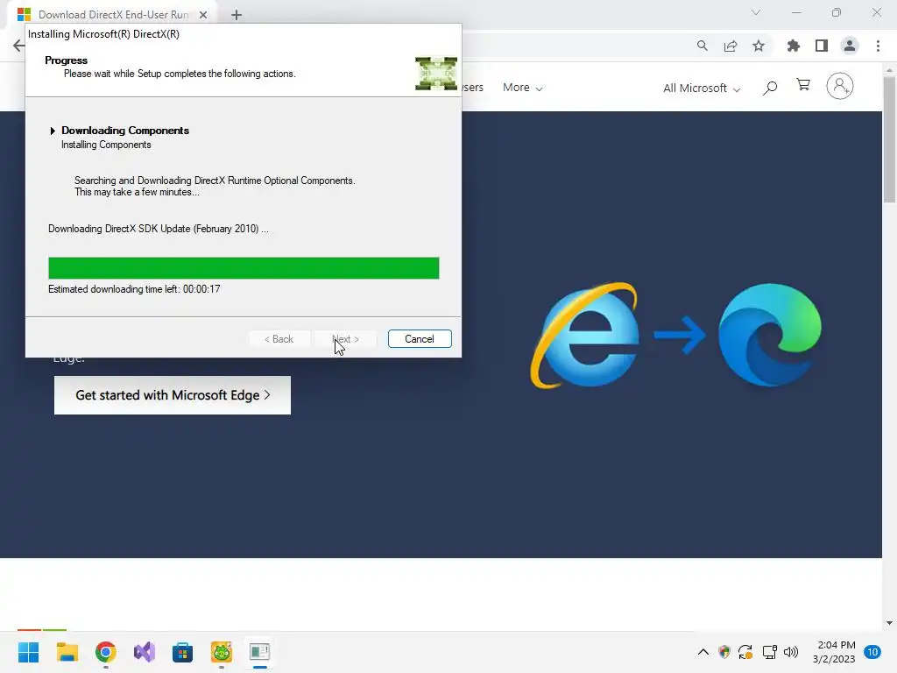Click the page vertical scrollbar thumb
The height and width of the screenshot is (673, 897).
[889, 138]
